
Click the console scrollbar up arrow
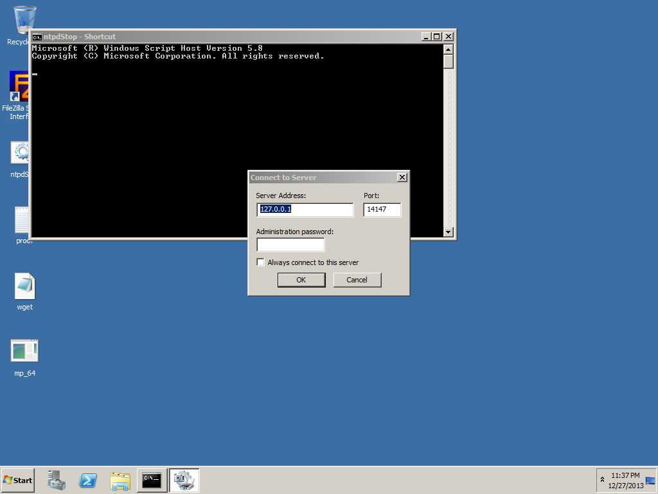(x=448, y=50)
